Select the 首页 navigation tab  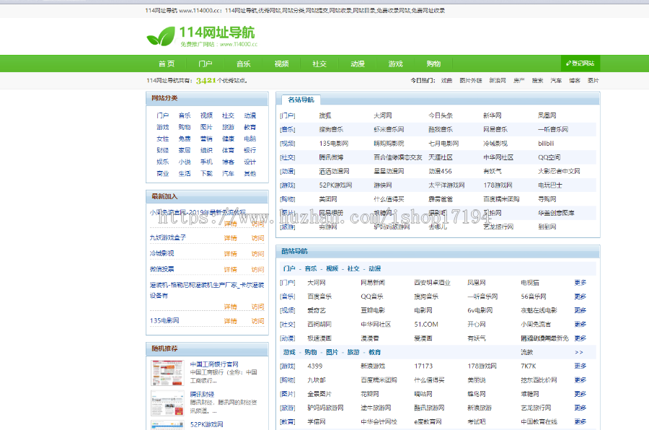tap(167, 63)
